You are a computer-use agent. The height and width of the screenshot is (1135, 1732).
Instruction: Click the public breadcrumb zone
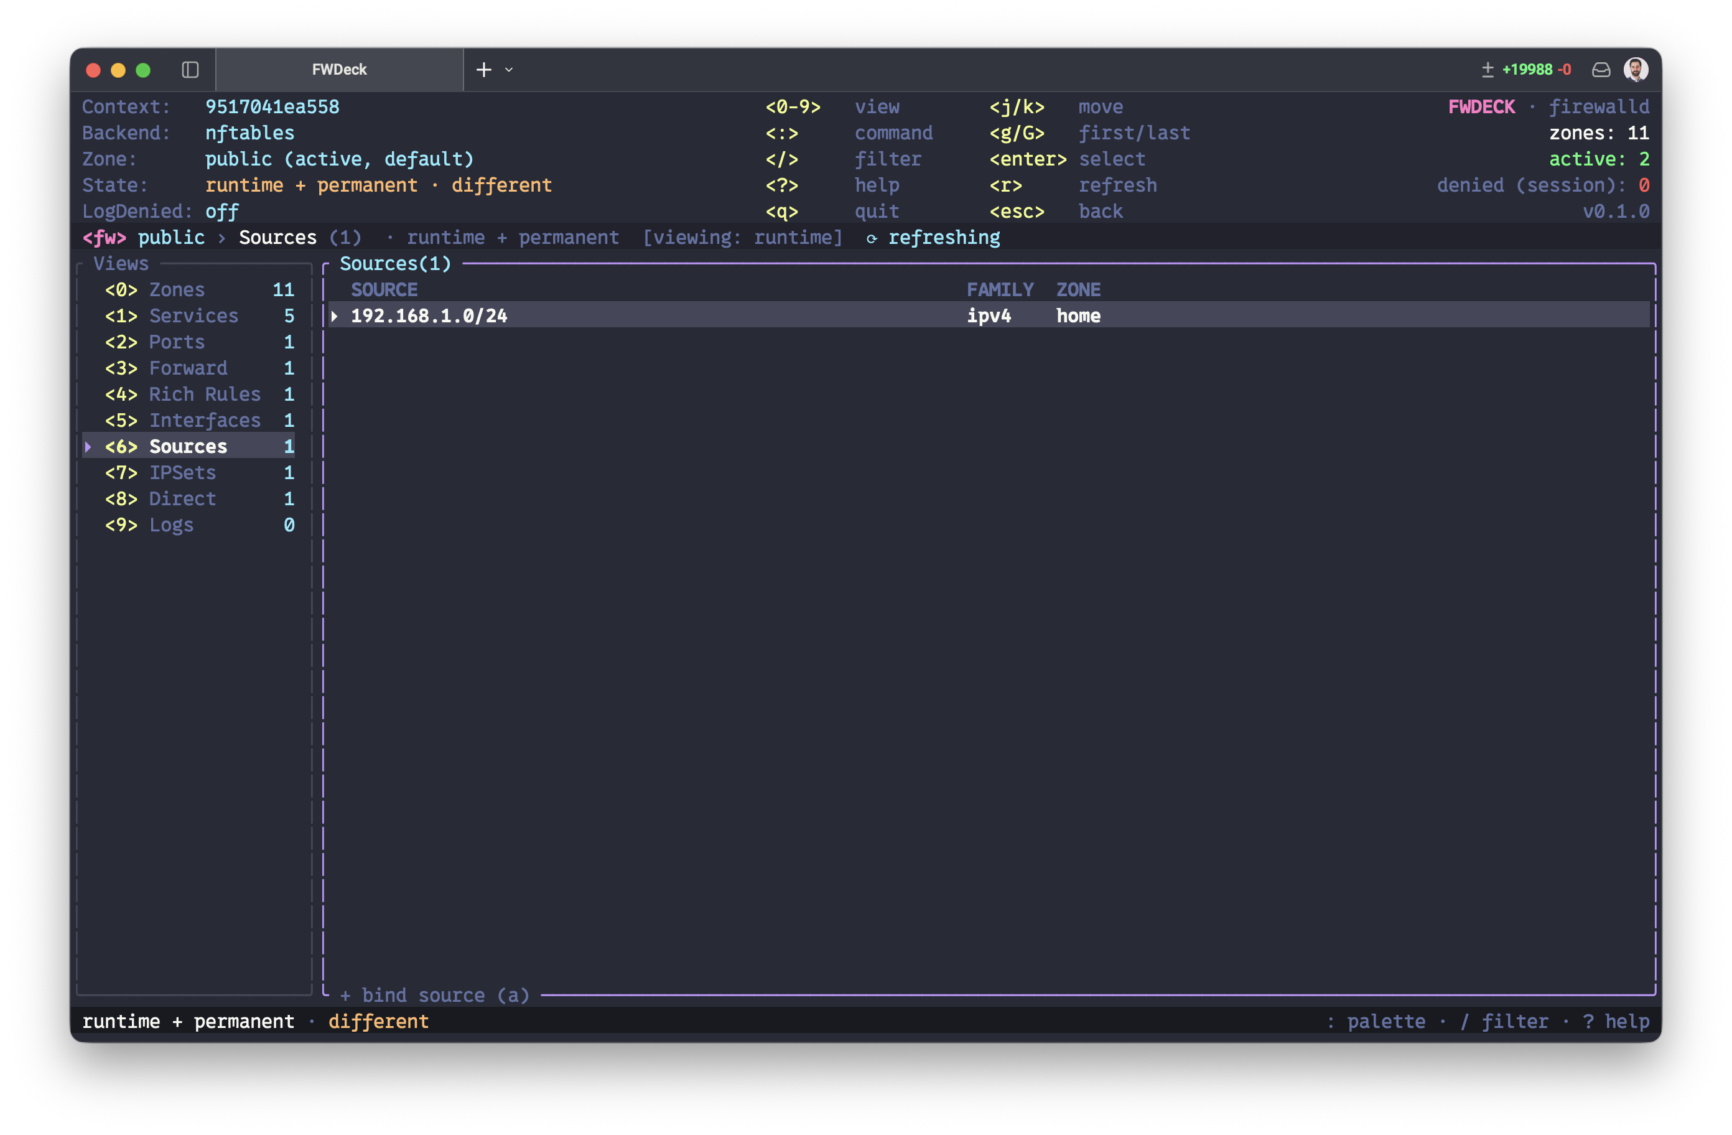(x=171, y=238)
